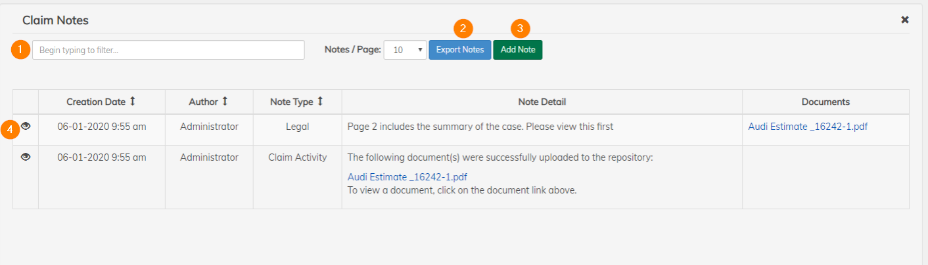
Task: Sort notes using the Note Type arrow icon
Action: 320,102
